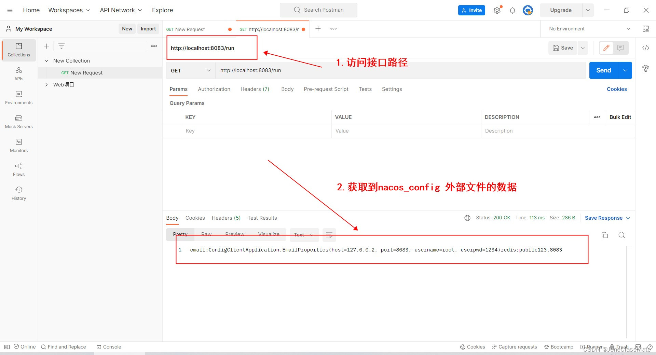656x355 pixels.
Task: Toggle the sidebar icon in status bar
Action: [x=7, y=347]
